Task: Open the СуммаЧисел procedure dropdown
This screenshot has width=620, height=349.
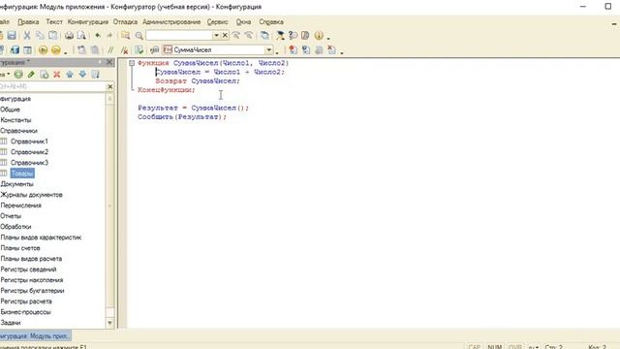Action: click(x=268, y=50)
